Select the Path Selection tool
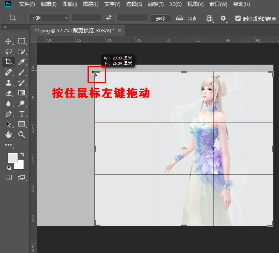Image resolution: width=279 pixels, height=253 pixels. [8, 124]
